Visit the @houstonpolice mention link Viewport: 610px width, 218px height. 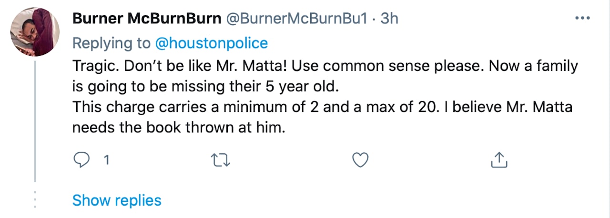pos(212,43)
